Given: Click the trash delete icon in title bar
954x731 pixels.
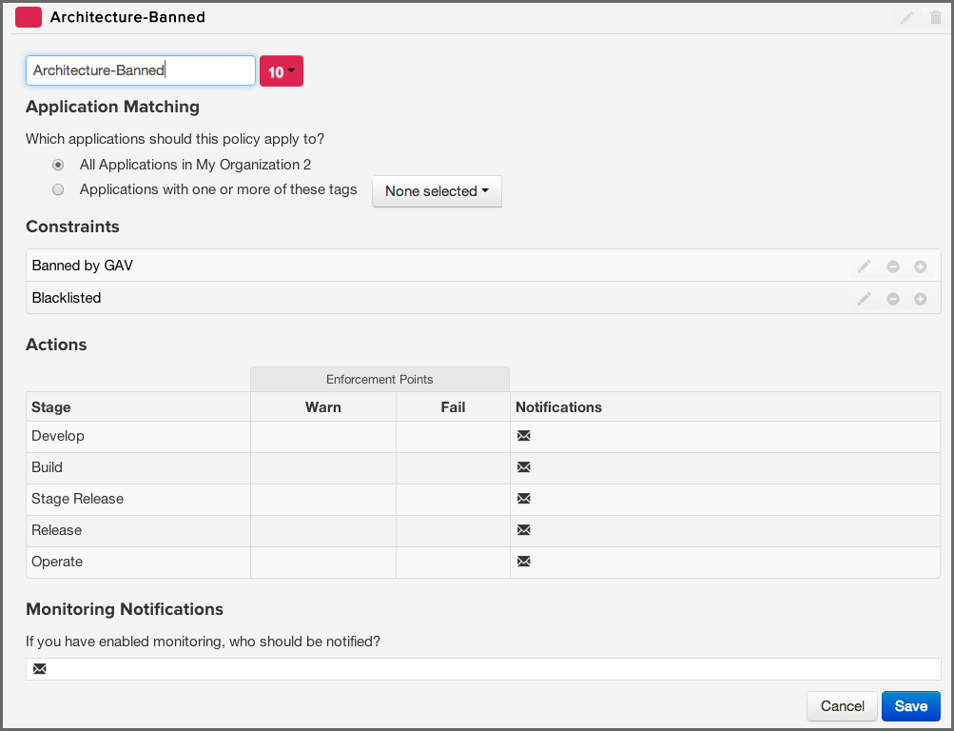Looking at the screenshot, I should pyautogui.click(x=935, y=17).
